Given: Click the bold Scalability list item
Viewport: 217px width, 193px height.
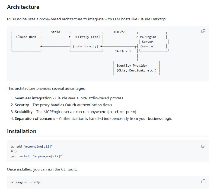Looking at the screenshot, I should coord(24,112).
